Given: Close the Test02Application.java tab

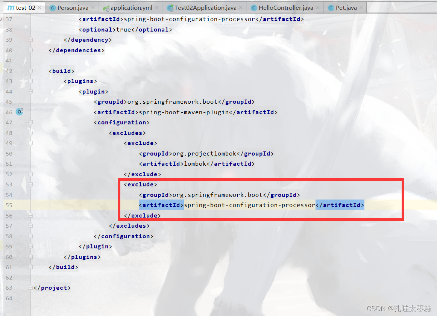Looking at the screenshot, I should [241, 8].
